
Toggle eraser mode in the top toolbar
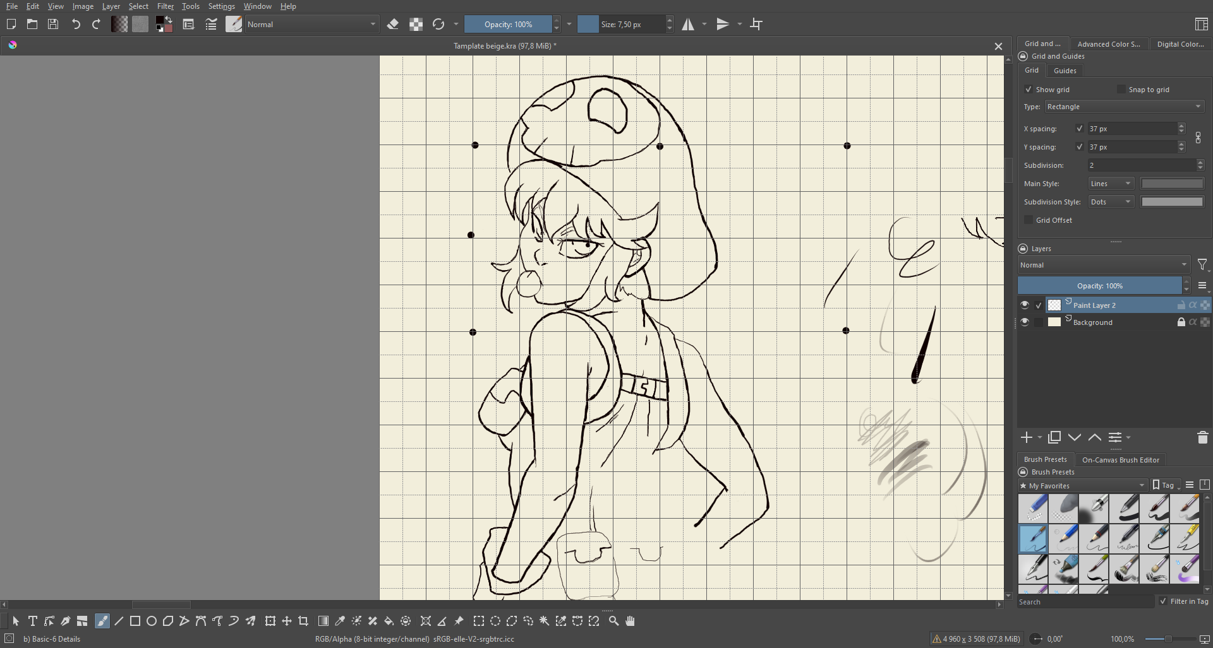(x=393, y=24)
